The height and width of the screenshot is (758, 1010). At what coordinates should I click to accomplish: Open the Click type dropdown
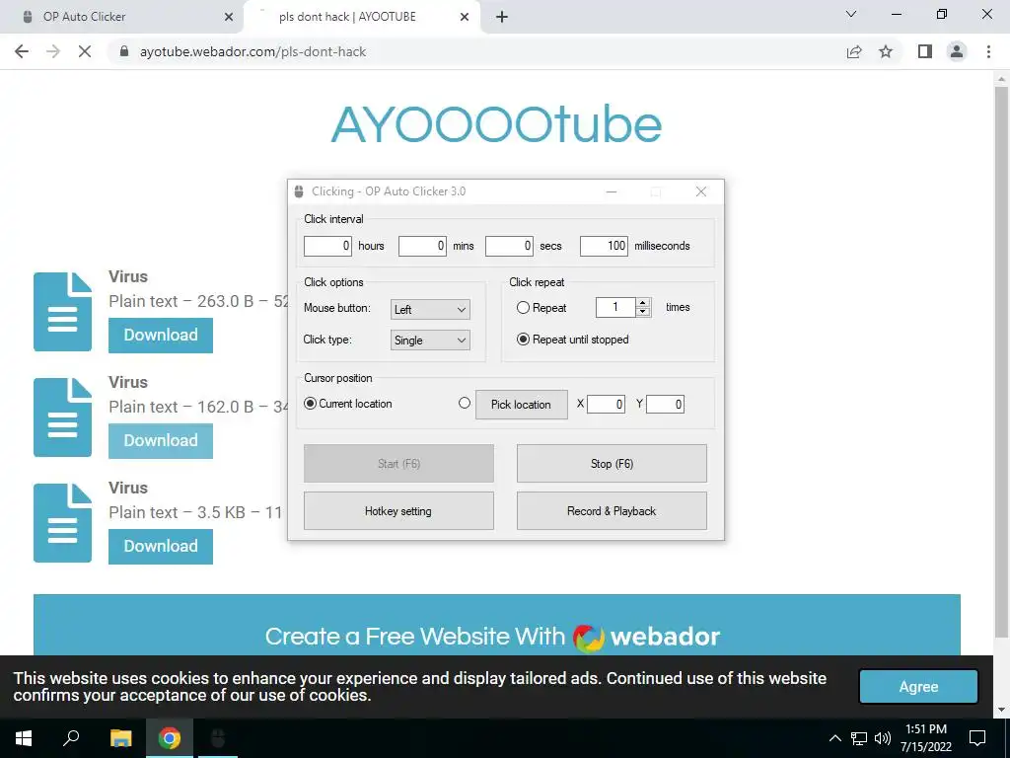[430, 341]
